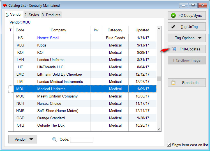Click the 9/28/17 date for Orange Standard
The image size is (210, 151).
[143, 118]
